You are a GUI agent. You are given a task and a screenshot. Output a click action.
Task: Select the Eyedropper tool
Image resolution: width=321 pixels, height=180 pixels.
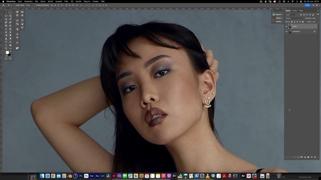click(x=10, y=19)
